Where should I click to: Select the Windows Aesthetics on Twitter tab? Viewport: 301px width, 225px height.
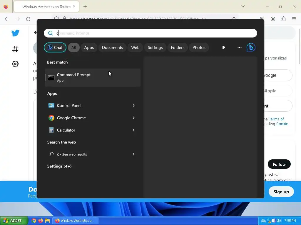tap(46, 6)
